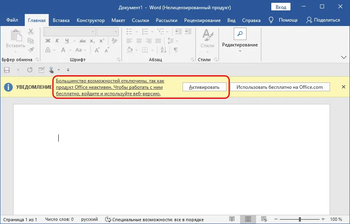350x224 pixels.
Task: Collapse the ribbon with the chevron
Action: tap(343, 58)
